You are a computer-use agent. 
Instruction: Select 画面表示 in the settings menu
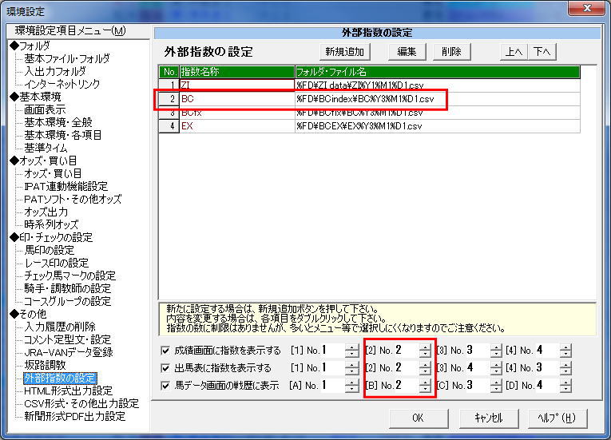point(45,109)
